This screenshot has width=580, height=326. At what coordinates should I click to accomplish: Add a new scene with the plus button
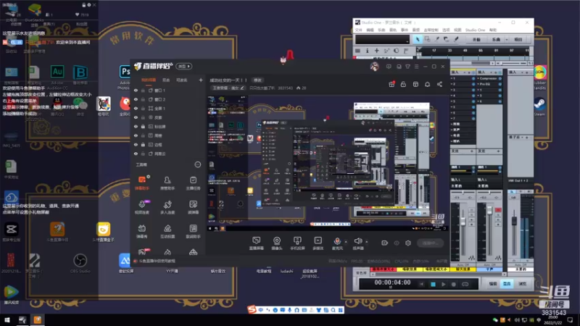tap(201, 80)
